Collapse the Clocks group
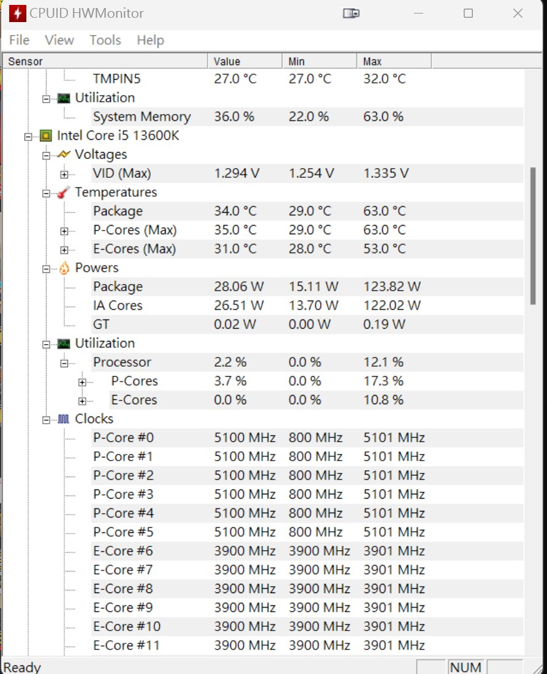The image size is (547, 674). pos(46,420)
